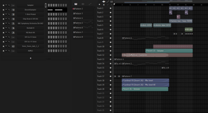Click mixer track number of HQ Rock Kit
The image size is (208, 113).
[13, 33]
